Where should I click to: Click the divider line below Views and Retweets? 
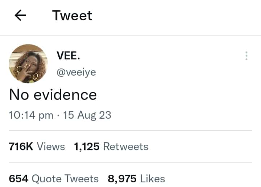pyautogui.click(x=130, y=163)
